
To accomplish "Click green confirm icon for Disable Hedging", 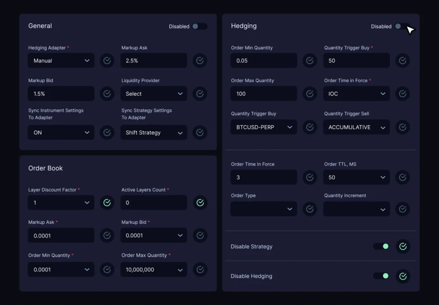I will point(402,276).
